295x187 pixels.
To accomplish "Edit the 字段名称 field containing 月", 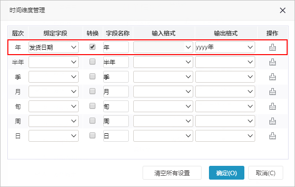I will pyautogui.click(x=116, y=92).
